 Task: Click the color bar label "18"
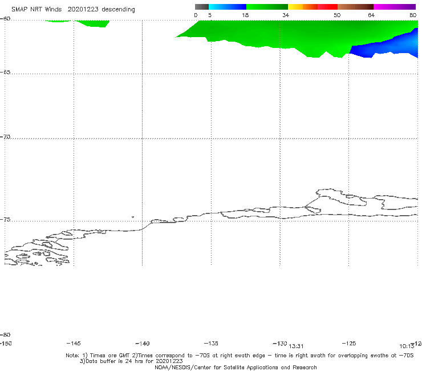click(245, 15)
